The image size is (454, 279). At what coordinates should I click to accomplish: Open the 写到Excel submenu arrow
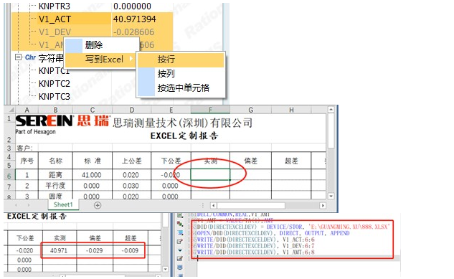click(131, 59)
